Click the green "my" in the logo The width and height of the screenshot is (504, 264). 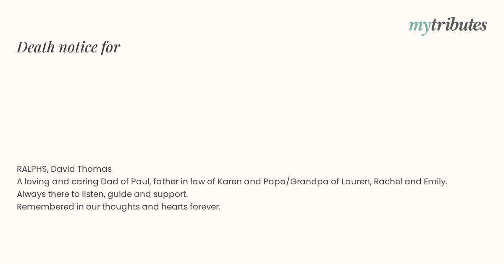click(x=419, y=26)
